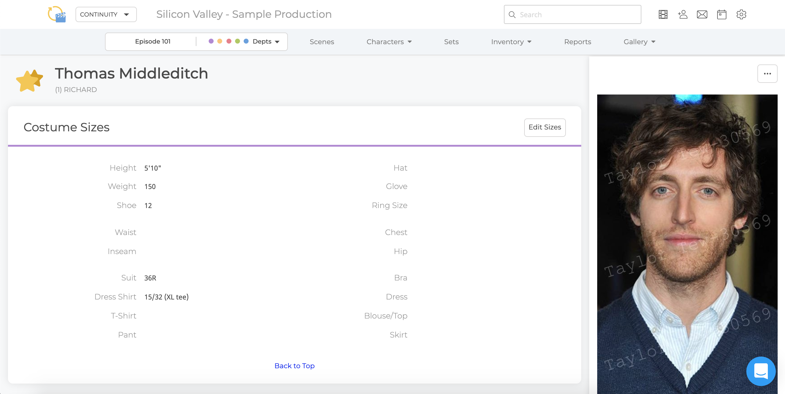Screen dimensions: 785x394
Task: Switch to the Reports tab
Action: [x=577, y=42]
